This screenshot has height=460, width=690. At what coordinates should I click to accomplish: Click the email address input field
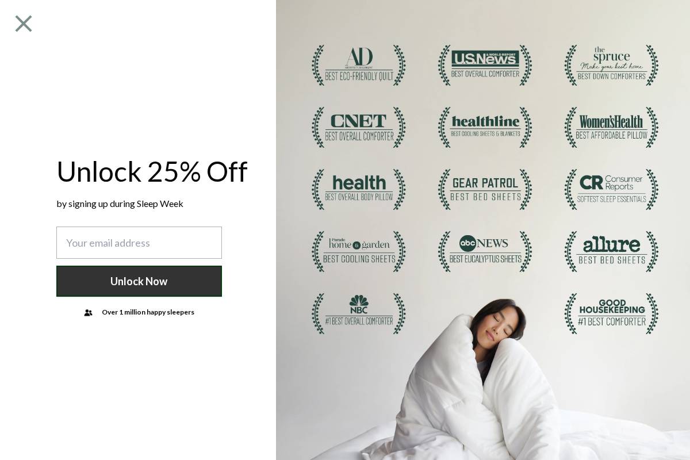(139, 243)
